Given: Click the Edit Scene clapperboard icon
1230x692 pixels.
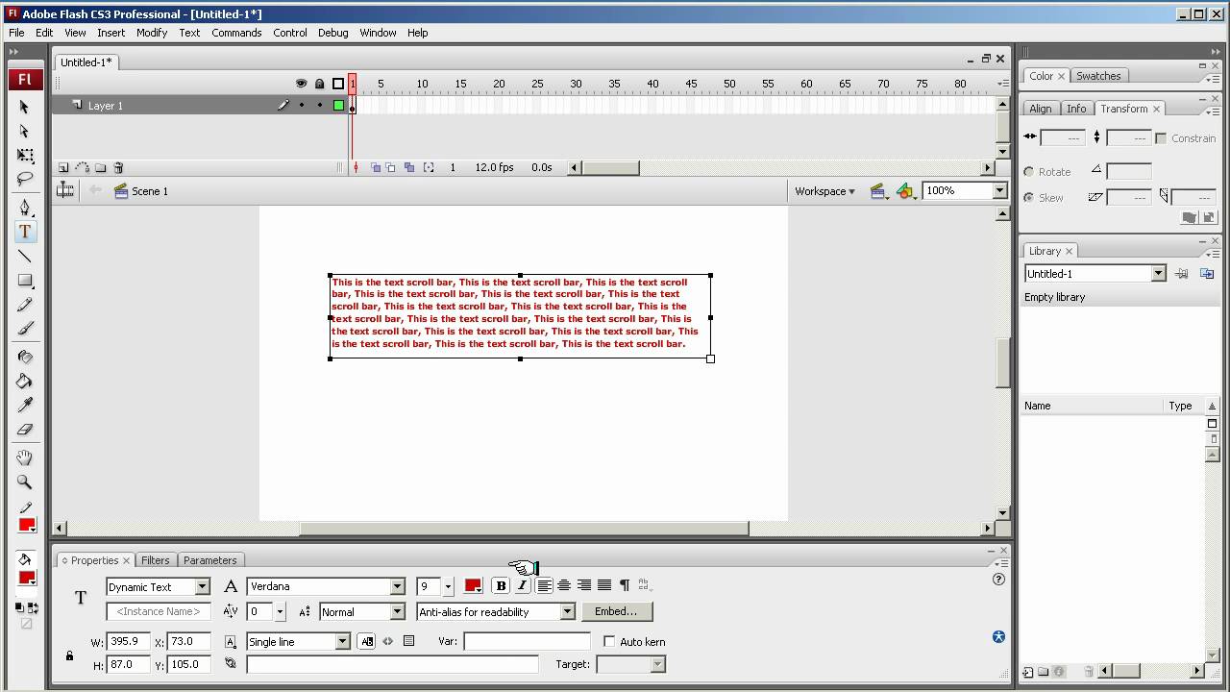Looking at the screenshot, I should coord(878,191).
